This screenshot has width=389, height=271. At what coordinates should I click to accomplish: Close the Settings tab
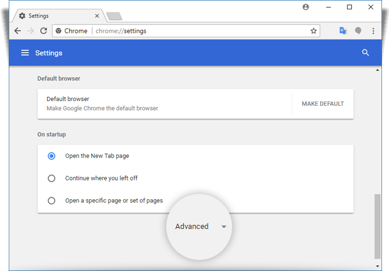point(97,16)
